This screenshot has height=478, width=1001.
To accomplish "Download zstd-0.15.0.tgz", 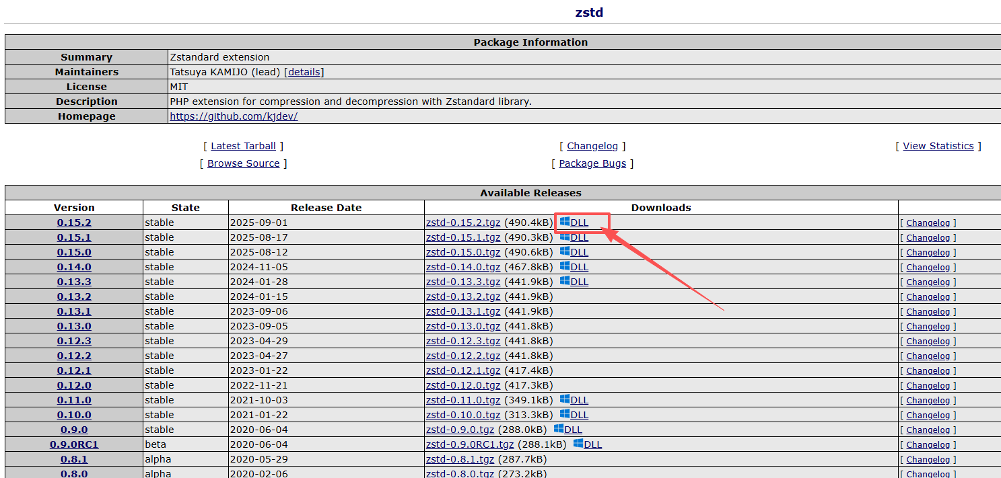I will pyautogui.click(x=463, y=252).
